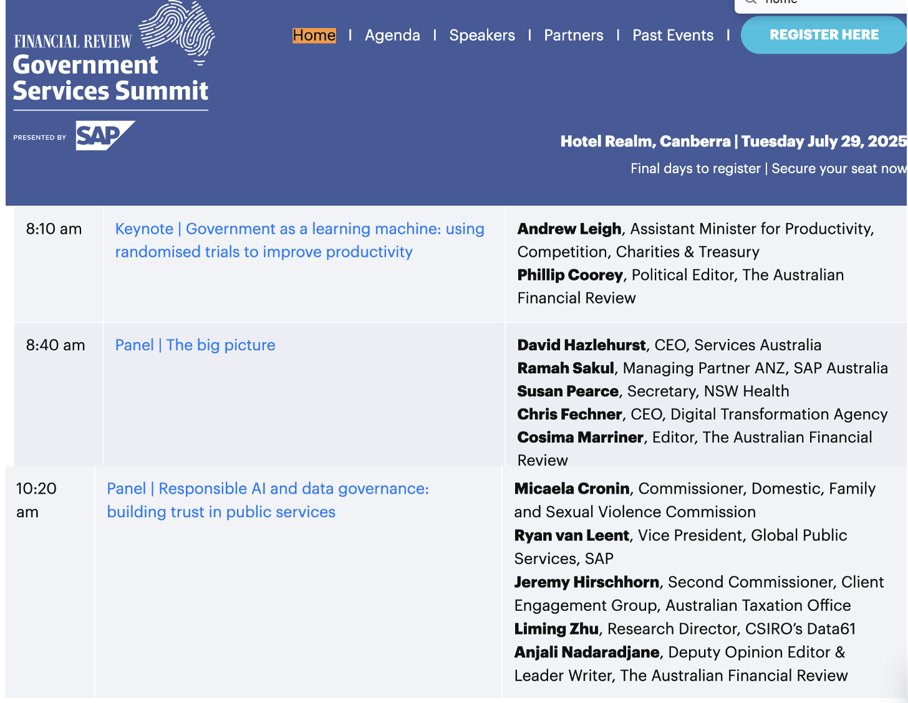Select Liming Zhu from the AI panel listing
Image resolution: width=908 pixels, height=703 pixels.
pyautogui.click(x=556, y=629)
